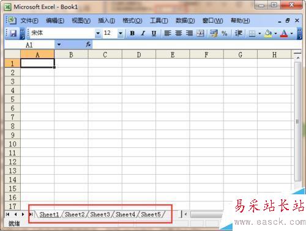
Task: Select column H header
Action: point(274,54)
